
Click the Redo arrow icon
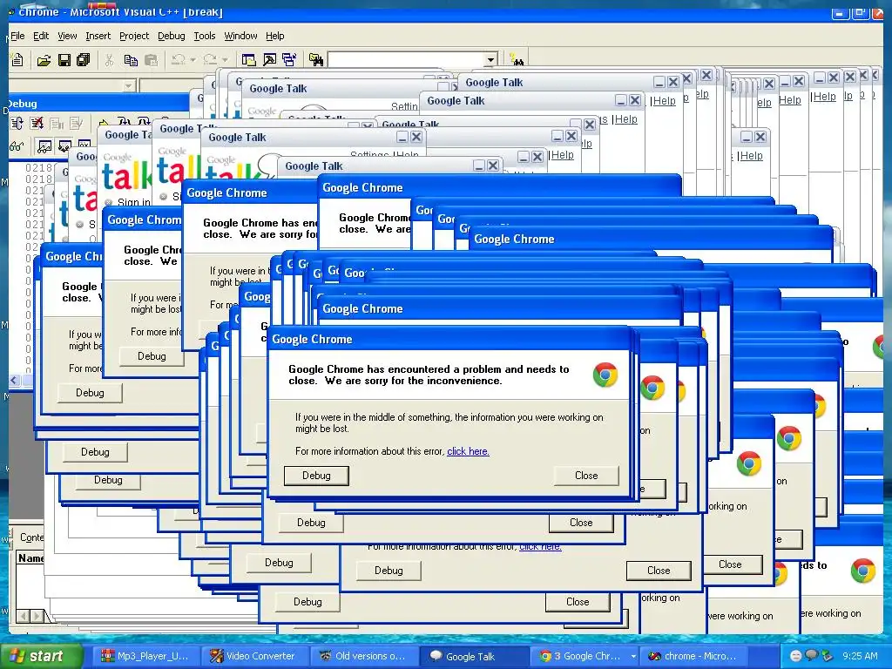click(x=210, y=60)
